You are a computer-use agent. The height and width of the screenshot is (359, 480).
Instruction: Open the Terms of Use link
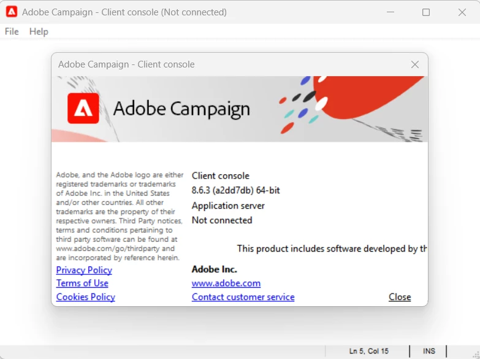coord(82,284)
